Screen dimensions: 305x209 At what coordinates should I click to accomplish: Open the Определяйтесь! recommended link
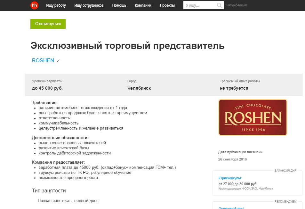[231, 208]
